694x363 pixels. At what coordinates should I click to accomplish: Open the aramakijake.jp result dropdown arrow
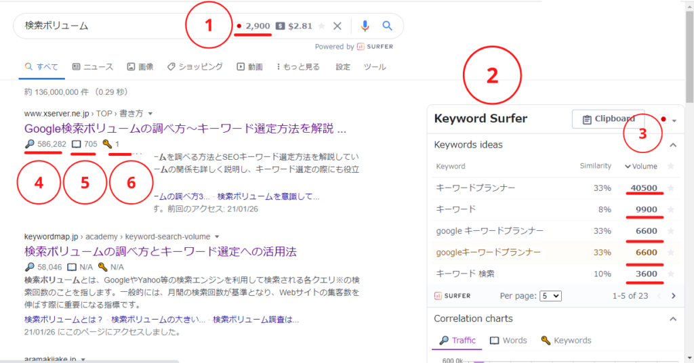tap(83, 360)
